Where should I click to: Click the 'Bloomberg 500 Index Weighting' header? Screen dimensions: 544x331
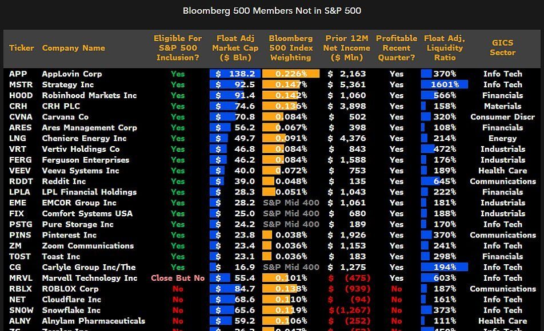[x=291, y=48]
